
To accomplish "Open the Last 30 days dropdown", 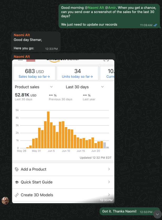I will pyautogui.click(x=102, y=87).
